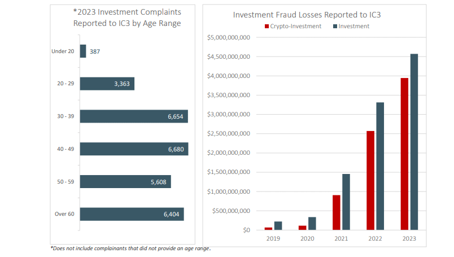Click the 2023 Investment Complaints chart title
The image size is (454, 257).
coord(127,18)
